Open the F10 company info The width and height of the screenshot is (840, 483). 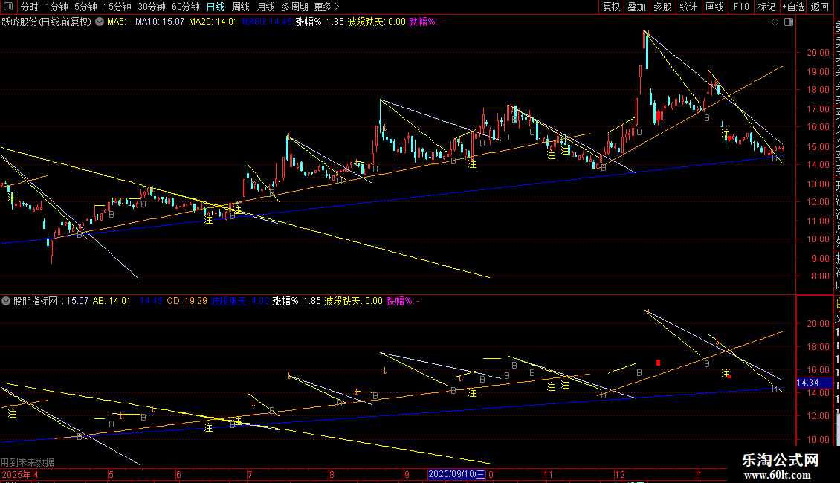click(741, 7)
